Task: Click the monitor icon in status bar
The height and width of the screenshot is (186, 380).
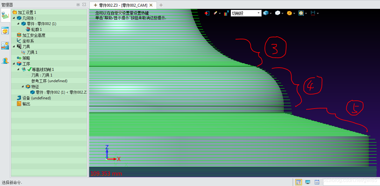Action: 308,182
